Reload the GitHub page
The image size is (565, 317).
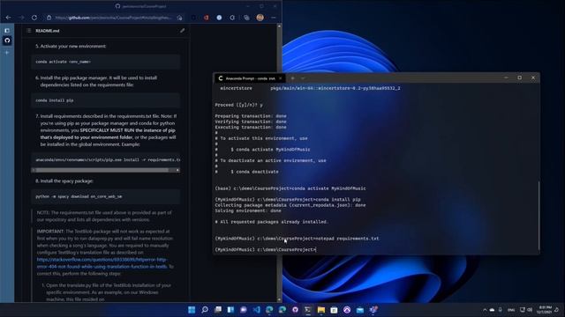click(34, 18)
